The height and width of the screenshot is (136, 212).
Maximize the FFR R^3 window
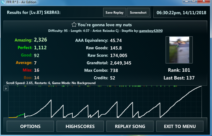[194, 1]
